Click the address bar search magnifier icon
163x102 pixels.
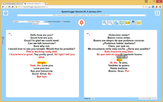pyautogui.click(x=143, y=7)
